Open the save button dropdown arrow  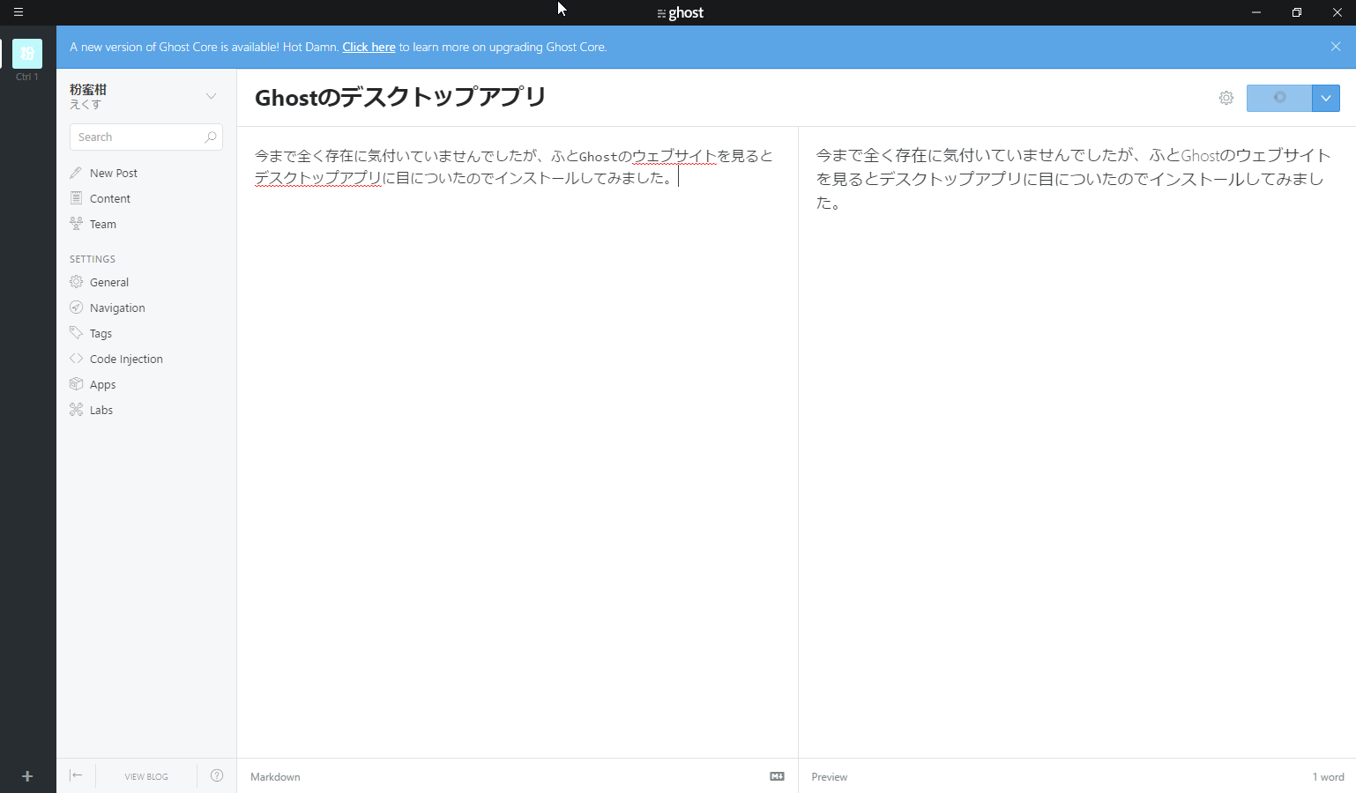[1326, 98]
